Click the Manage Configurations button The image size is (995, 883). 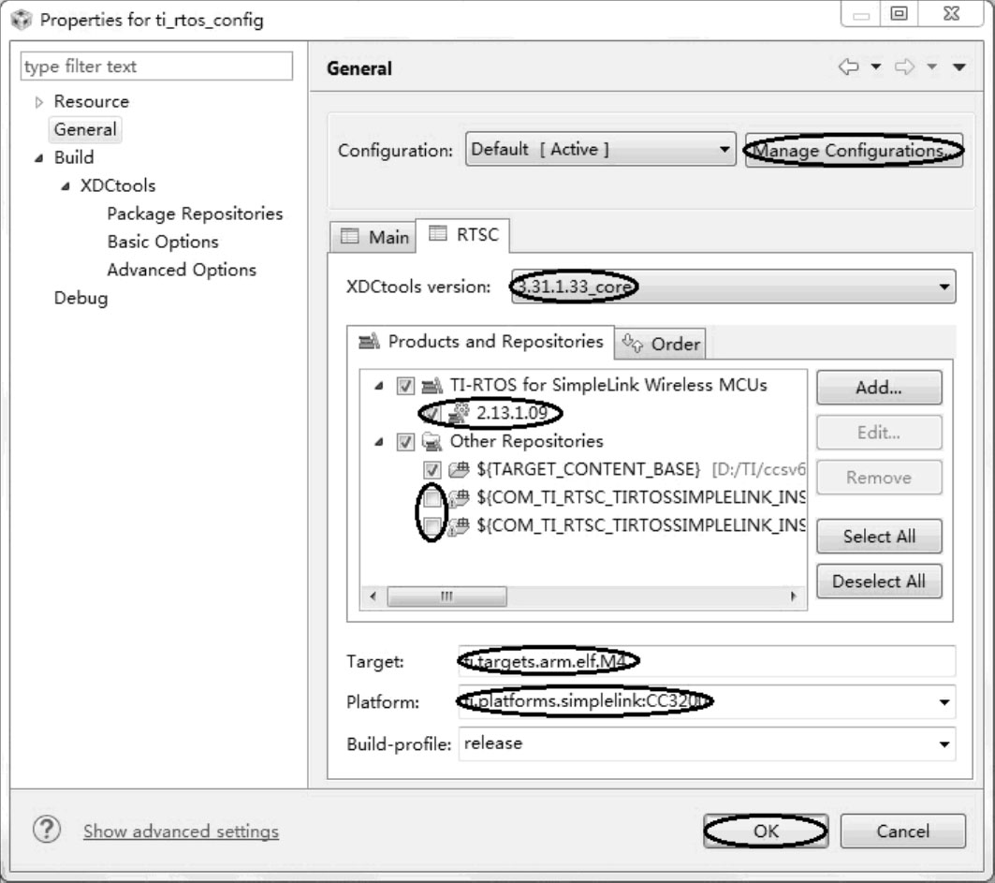(854, 151)
